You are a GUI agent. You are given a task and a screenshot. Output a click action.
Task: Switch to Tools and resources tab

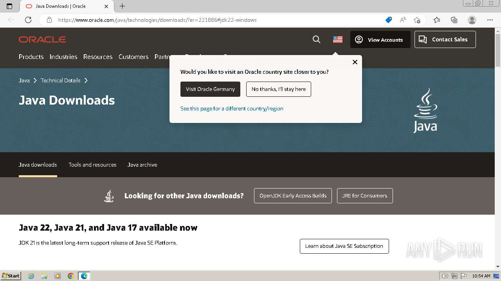pos(92,165)
